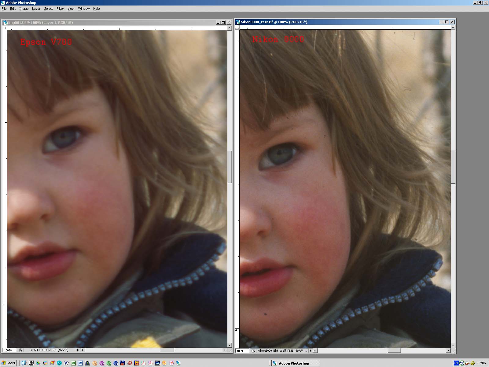Click scroll-right arrow in img001.tif window
The width and height of the screenshot is (489, 367).
click(225, 350)
